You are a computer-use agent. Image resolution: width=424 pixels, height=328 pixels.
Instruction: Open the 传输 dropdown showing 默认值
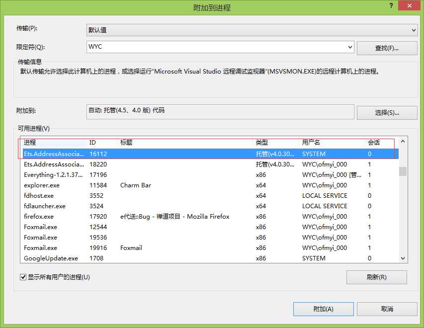tap(252, 30)
